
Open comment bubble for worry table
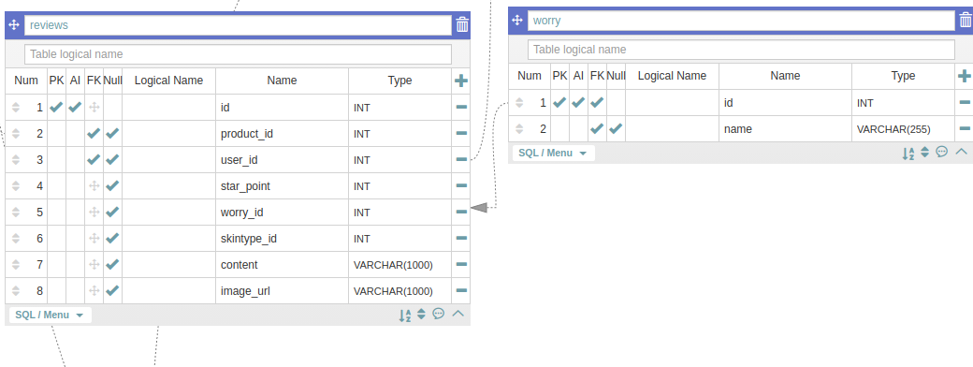pos(942,152)
